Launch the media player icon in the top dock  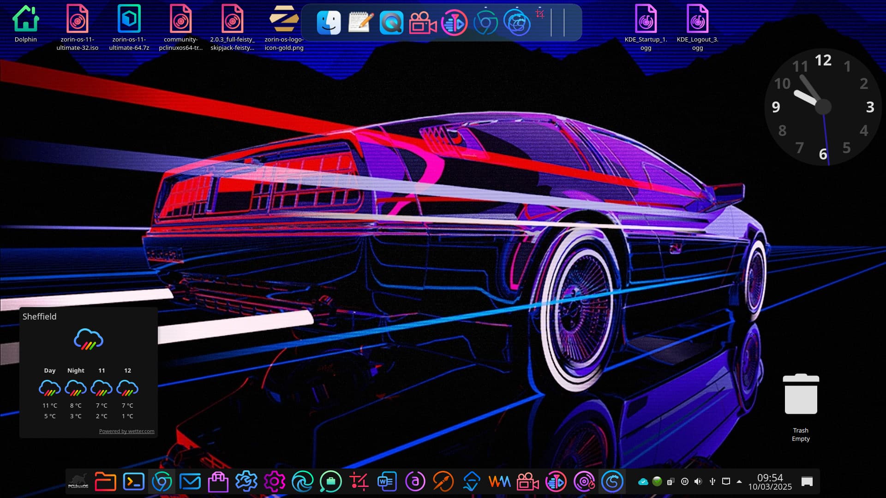(x=454, y=23)
